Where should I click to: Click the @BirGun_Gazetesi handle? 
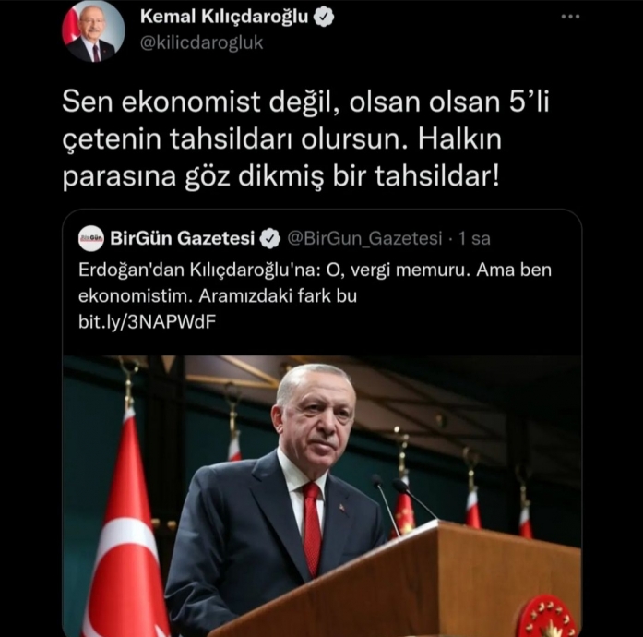pos(364,238)
